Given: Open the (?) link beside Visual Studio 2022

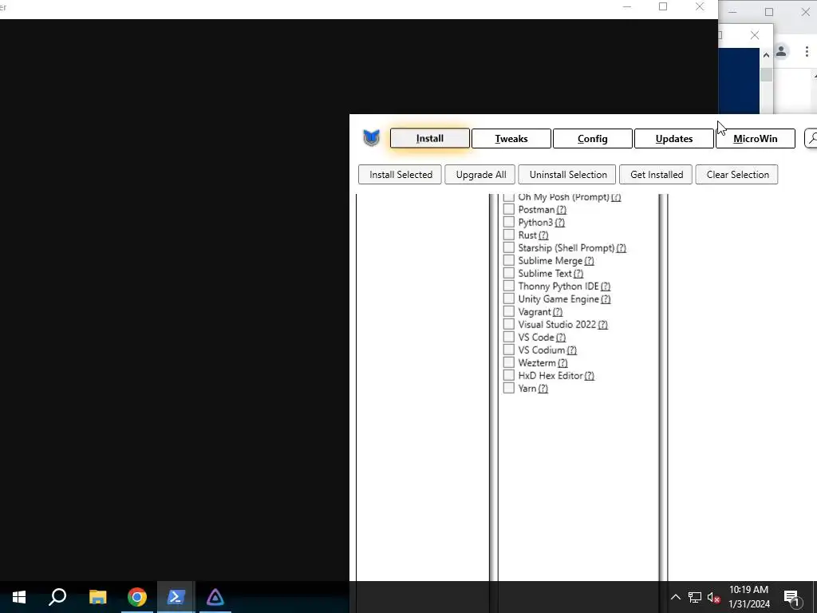Looking at the screenshot, I should [602, 325].
